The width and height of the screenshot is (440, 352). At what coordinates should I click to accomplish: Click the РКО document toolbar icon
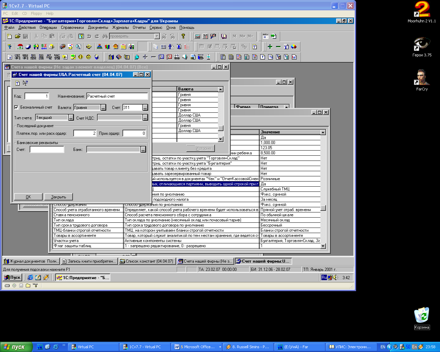[41, 57]
